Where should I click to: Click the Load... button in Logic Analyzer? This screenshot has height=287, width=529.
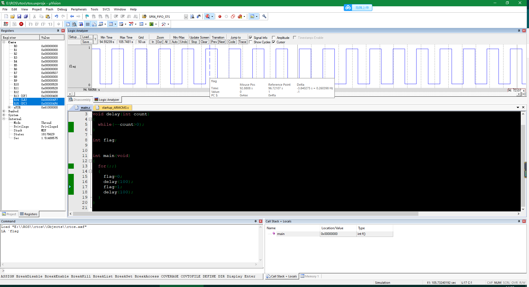click(x=87, y=37)
